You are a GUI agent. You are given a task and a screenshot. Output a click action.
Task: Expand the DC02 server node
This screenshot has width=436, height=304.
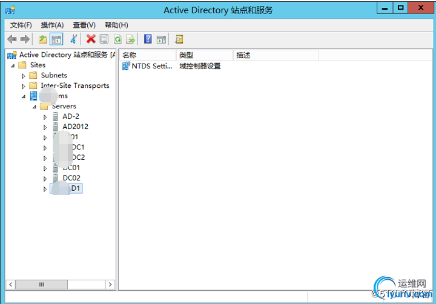[x=45, y=179]
